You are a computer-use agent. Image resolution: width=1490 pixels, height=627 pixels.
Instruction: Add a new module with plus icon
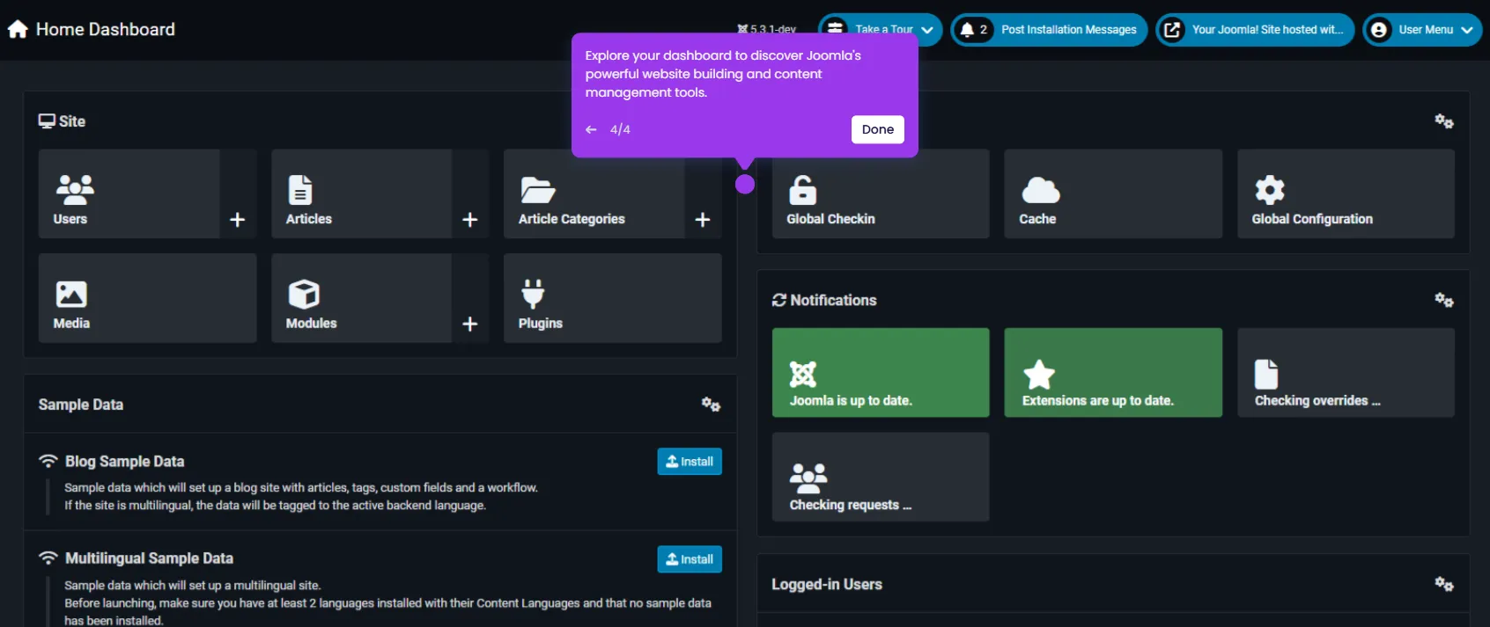tap(470, 324)
